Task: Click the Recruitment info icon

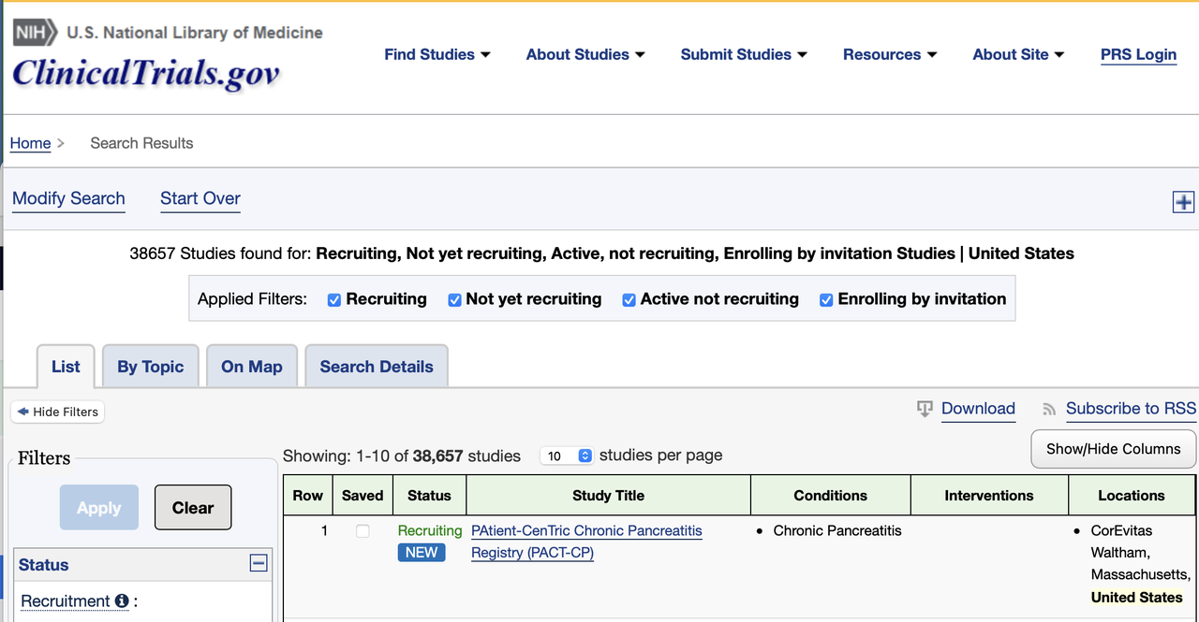Action: [x=122, y=601]
